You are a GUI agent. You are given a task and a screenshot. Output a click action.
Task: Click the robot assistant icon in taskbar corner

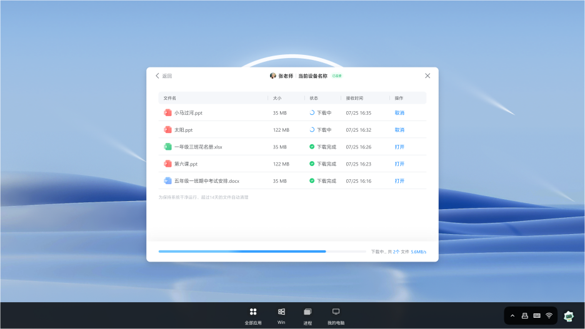point(569,316)
